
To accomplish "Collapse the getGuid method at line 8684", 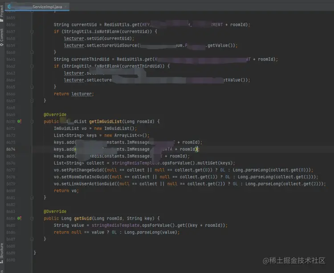I will [x=32, y=218].
